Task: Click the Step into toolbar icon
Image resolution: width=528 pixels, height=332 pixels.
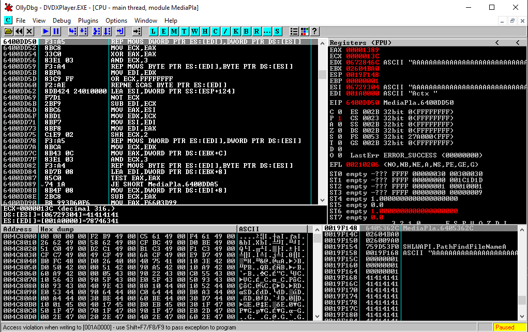Action: pyautogui.click(x=72, y=31)
